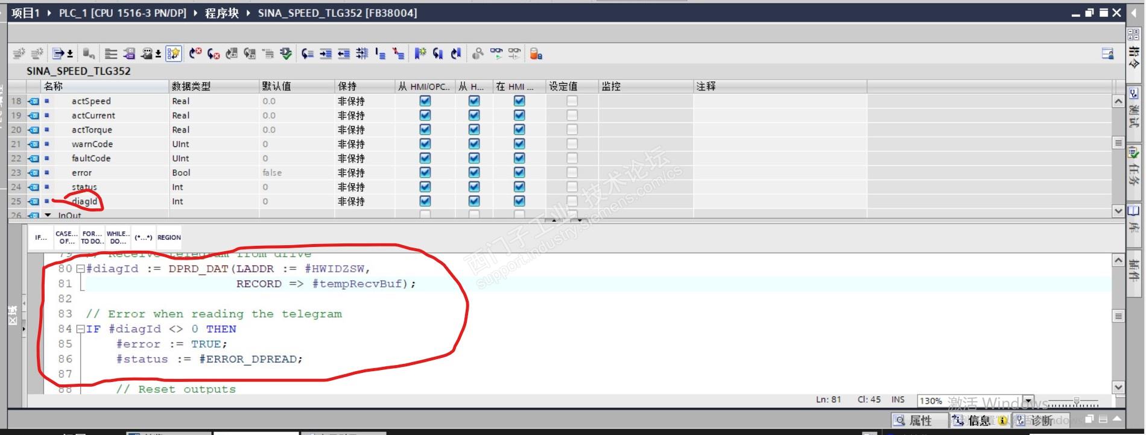Uncheck visible in HMI box for diagId
Viewport: 1146px width, 435px height.
coord(519,201)
